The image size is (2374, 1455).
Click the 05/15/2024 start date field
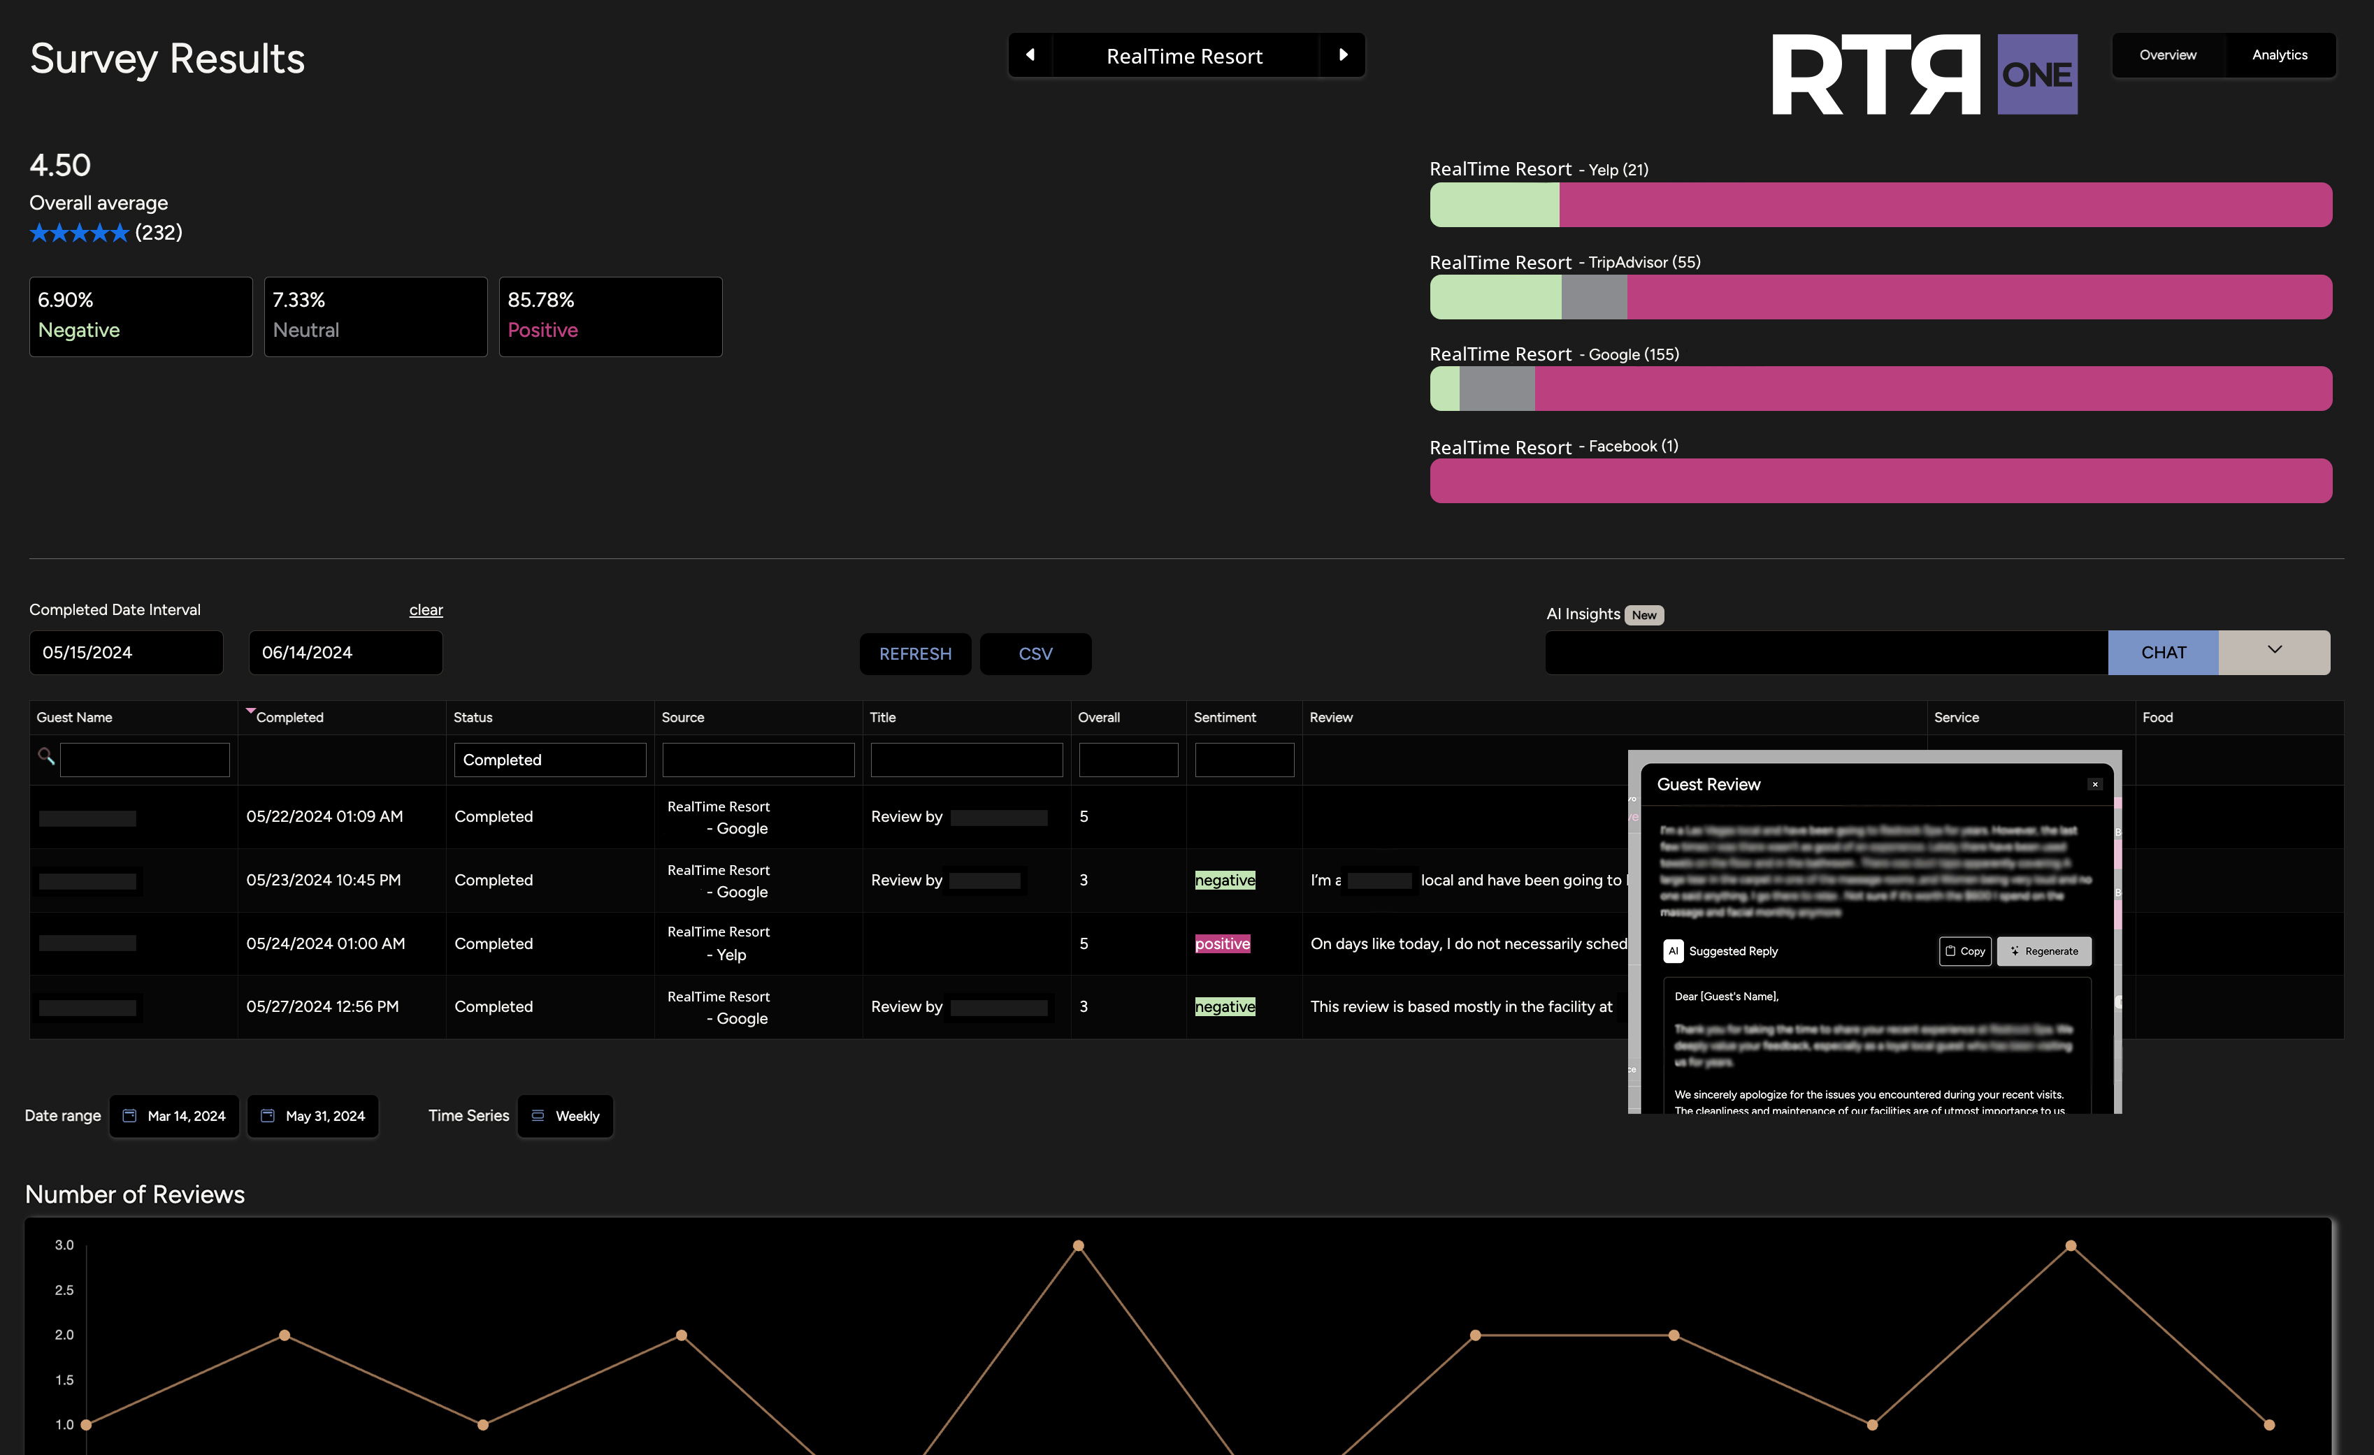pyautogui.click(x=127, y=652)
